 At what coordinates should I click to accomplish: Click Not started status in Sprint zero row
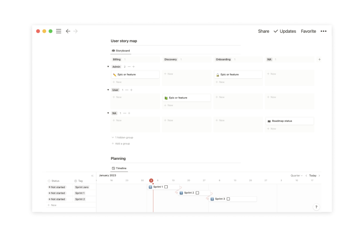point(57,187)
